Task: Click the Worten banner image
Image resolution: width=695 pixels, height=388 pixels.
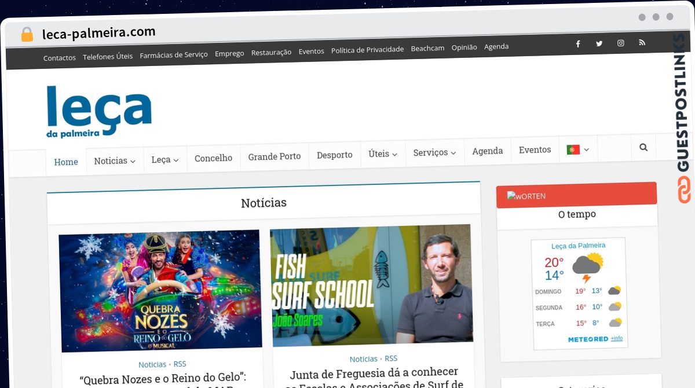Action: point(526,196)
